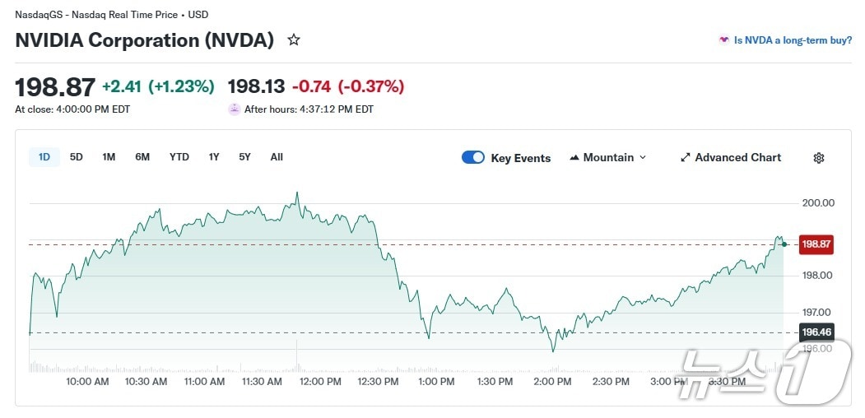Screen dimensions: 865x418
Task: Toggle the Key Events switch
Action: pos(473,158)
